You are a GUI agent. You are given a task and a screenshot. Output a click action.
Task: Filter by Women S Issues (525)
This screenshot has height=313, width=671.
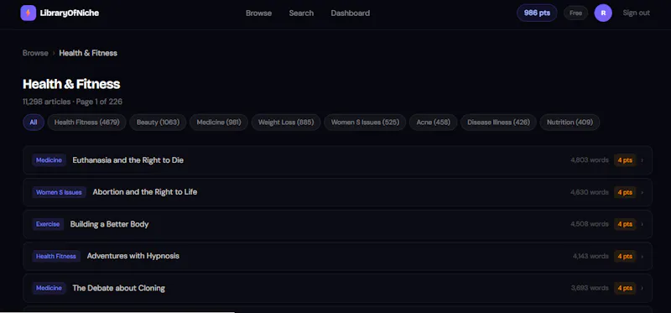365,123
